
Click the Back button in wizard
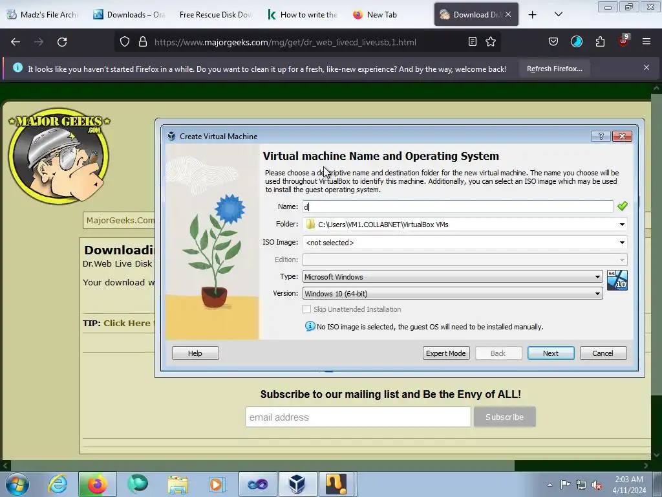pos(498,353)
